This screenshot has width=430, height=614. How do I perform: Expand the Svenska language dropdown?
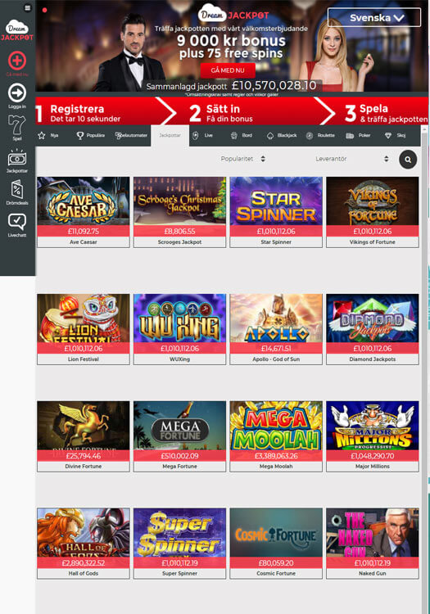(x=374, y=18)
